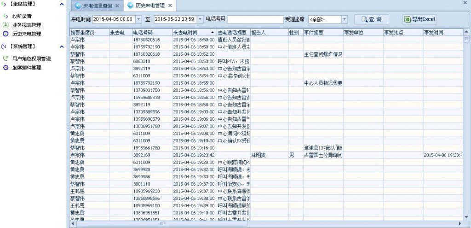Click the 查询 search button
The height and width of the screenshot is (228, 471).
pyautogui.click(x=372, y=19)
